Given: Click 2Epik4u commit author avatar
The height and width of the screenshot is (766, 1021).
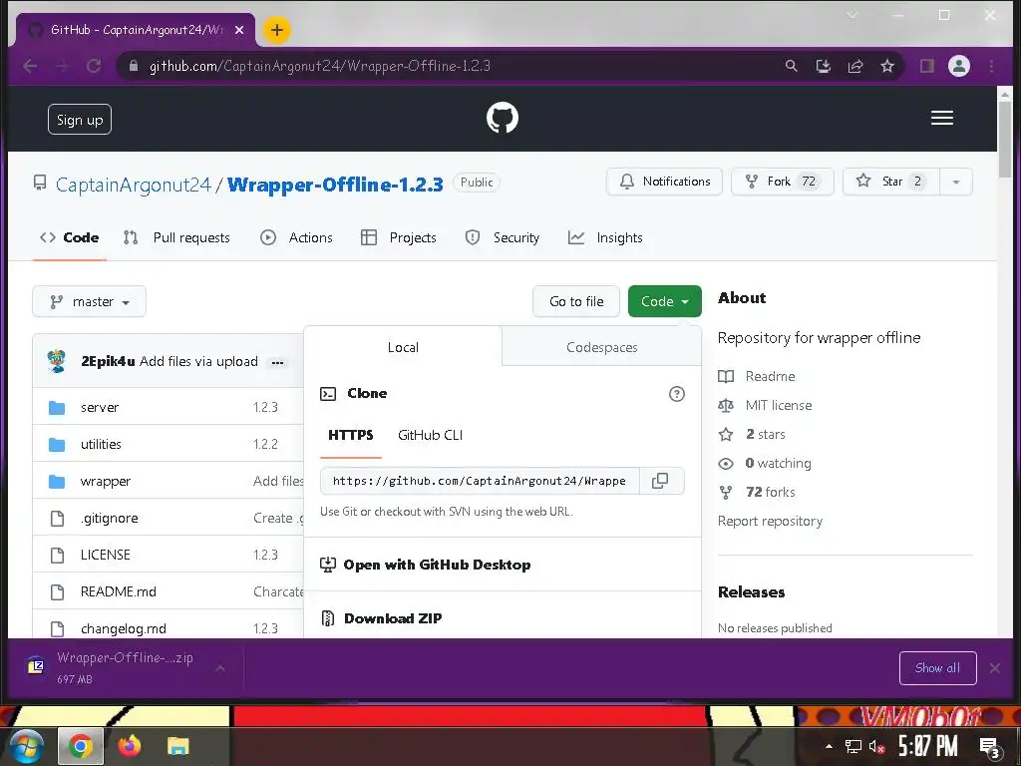Looking at the screenshot, I should (57, 361).
